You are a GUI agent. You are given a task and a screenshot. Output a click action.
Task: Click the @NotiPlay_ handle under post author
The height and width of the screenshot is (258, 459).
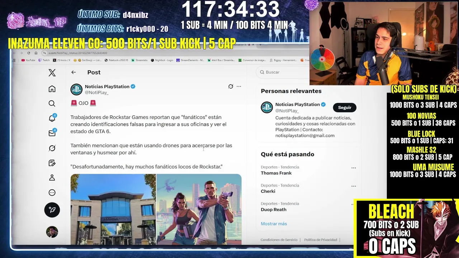click(96, 92)
